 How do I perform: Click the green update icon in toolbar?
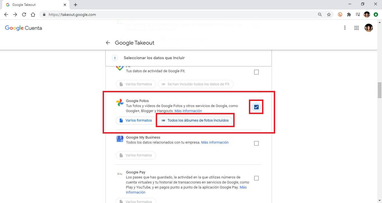(x=376, y=14)
